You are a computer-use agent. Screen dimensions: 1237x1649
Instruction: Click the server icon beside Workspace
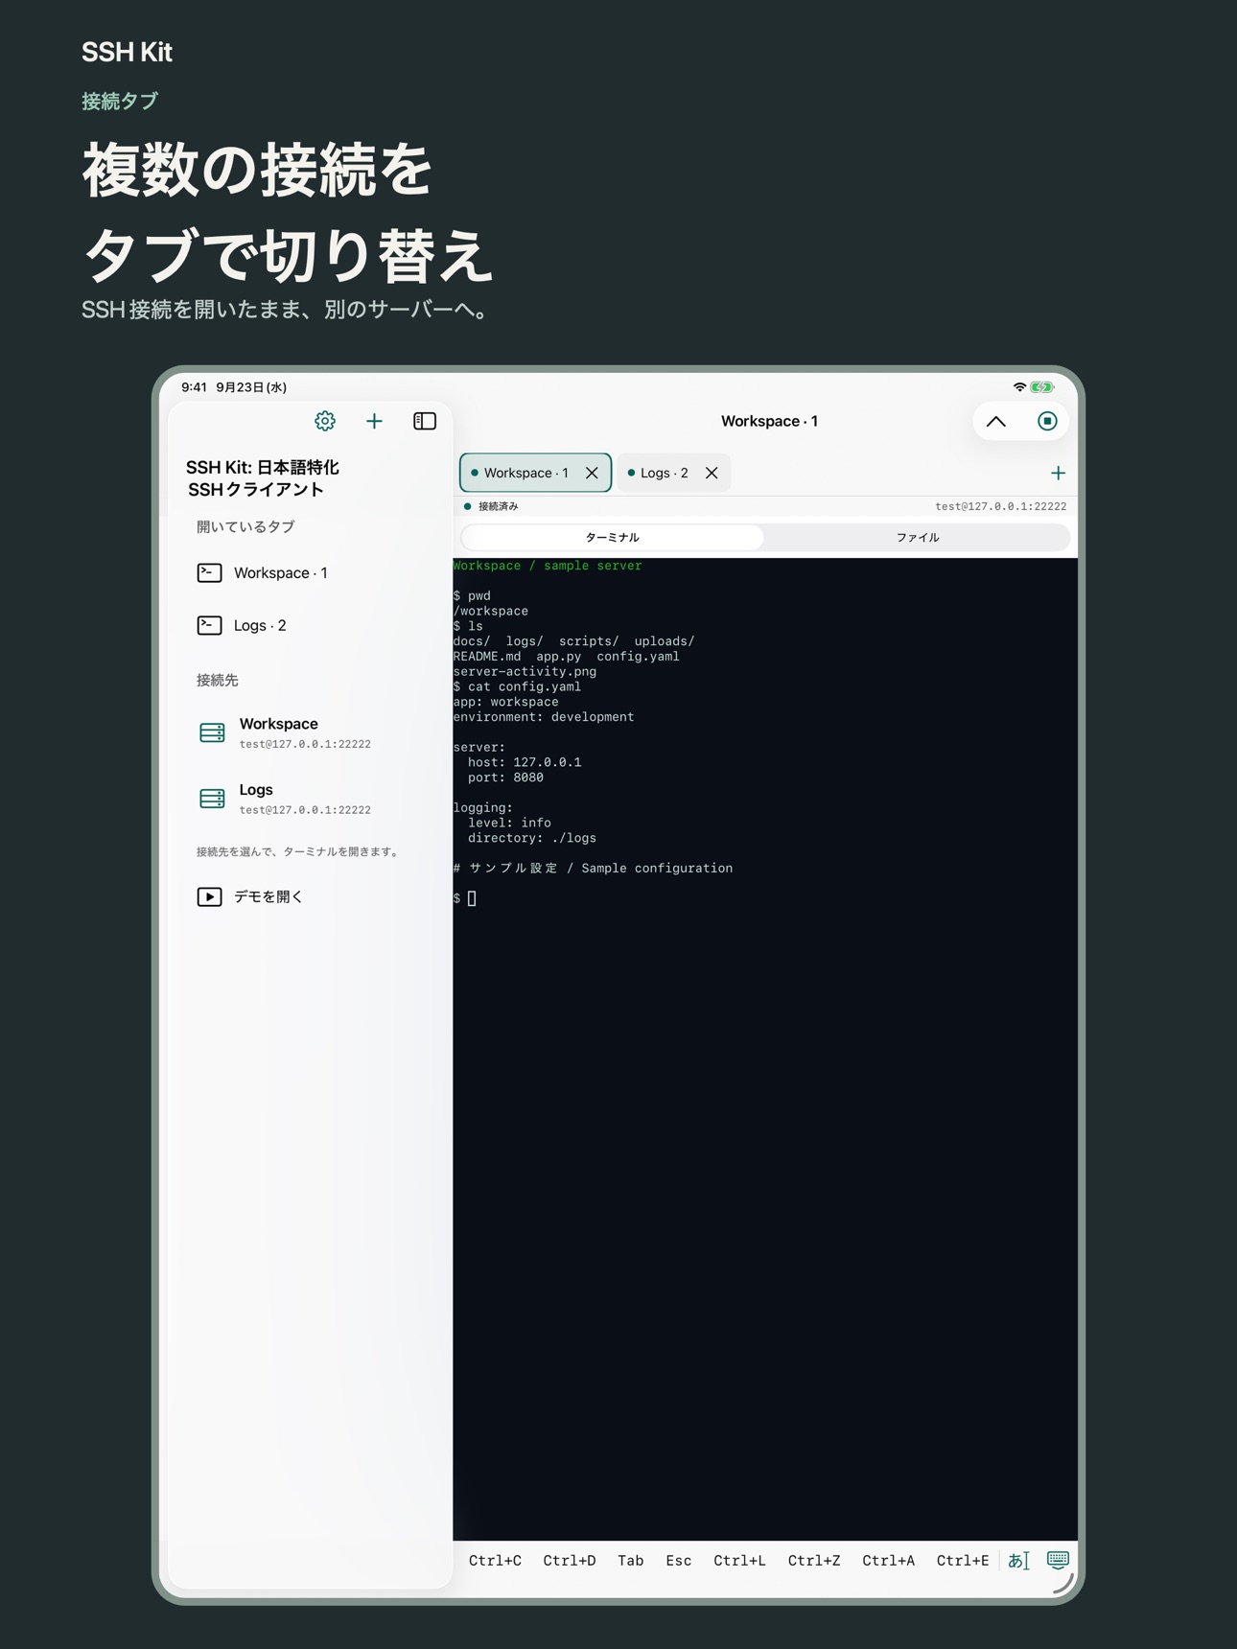point(212,732)
